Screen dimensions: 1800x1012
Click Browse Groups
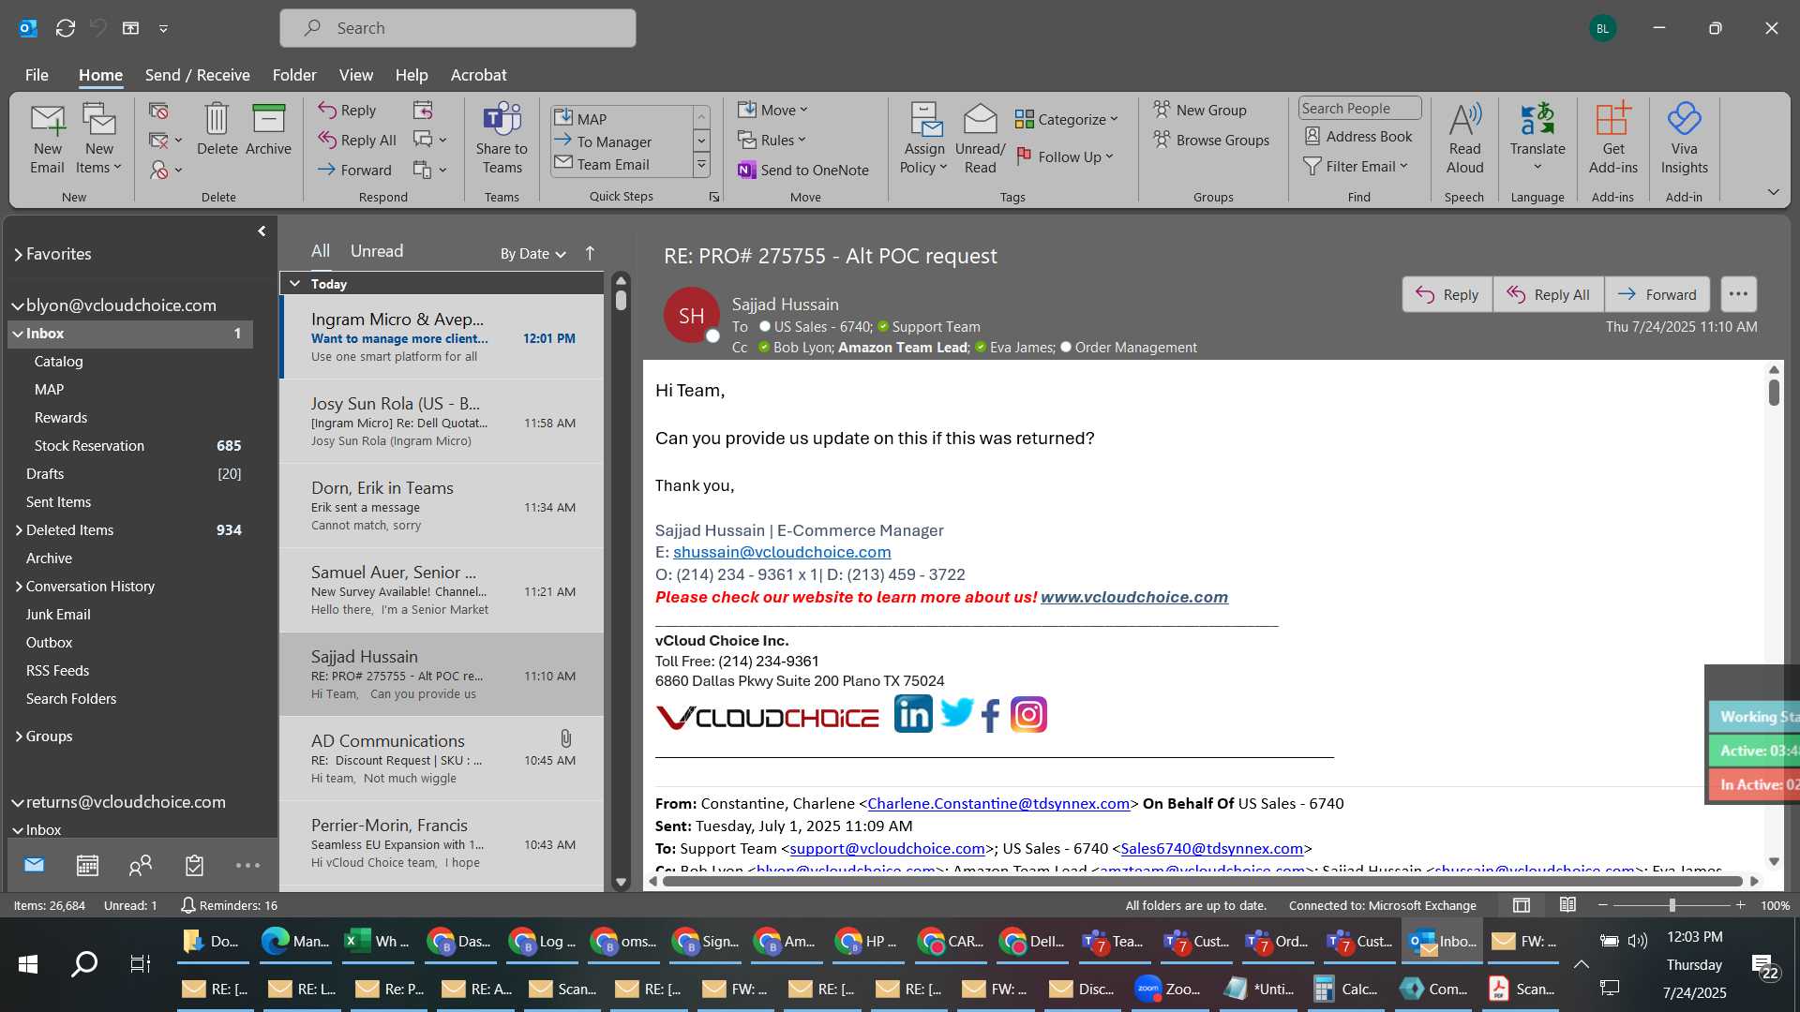pyautogui.click(x=1210, y=140)
